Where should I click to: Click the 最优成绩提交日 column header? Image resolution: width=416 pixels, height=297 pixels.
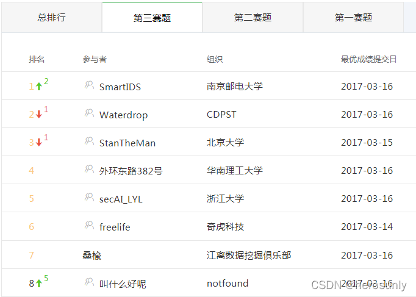(x=368, y=59)
